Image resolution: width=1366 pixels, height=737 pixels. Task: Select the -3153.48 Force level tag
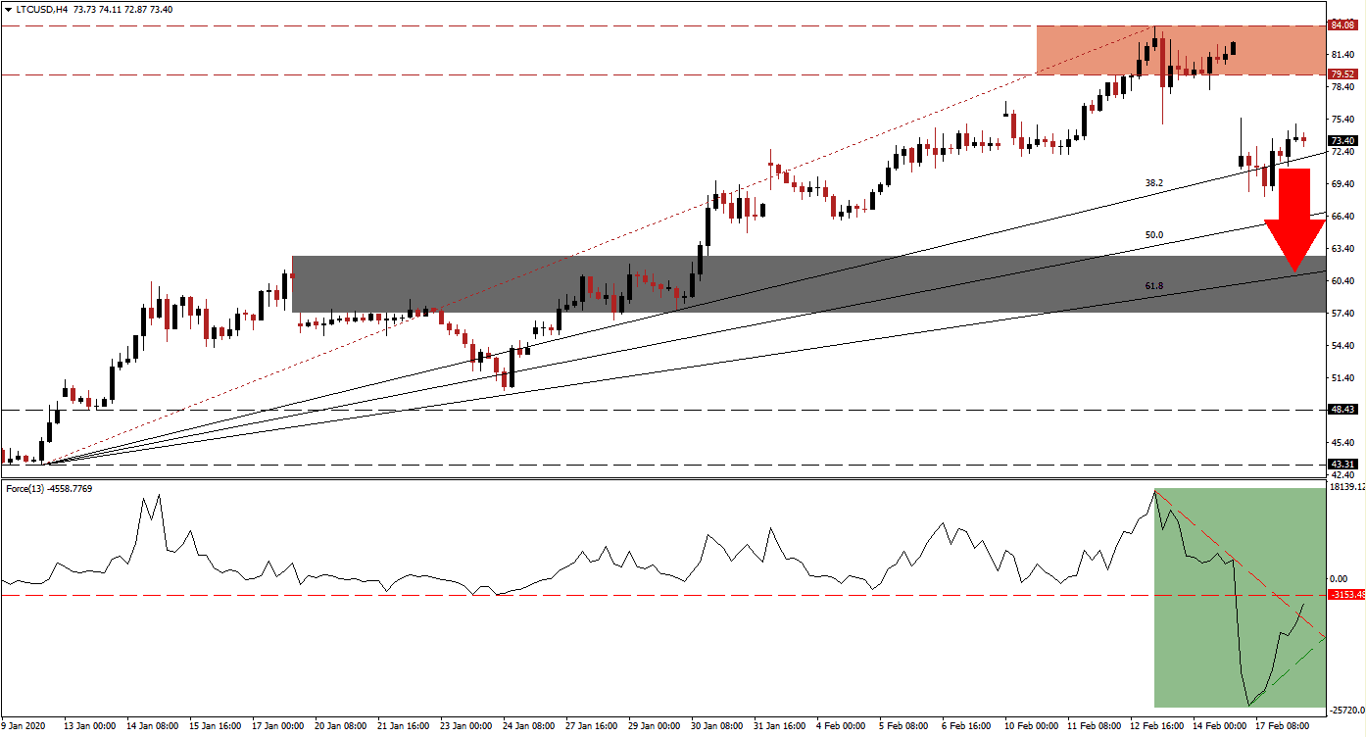1343,595
